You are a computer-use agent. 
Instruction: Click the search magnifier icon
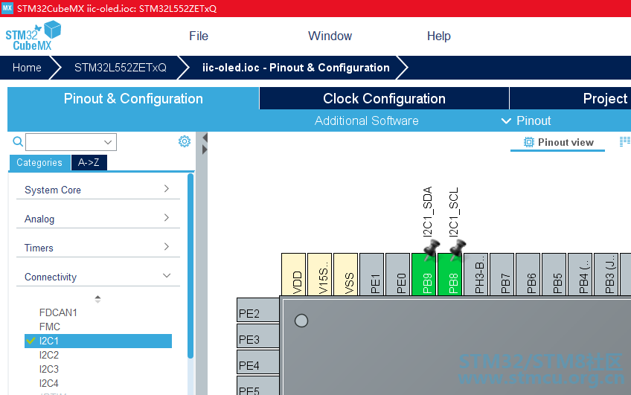coord(18,141)
